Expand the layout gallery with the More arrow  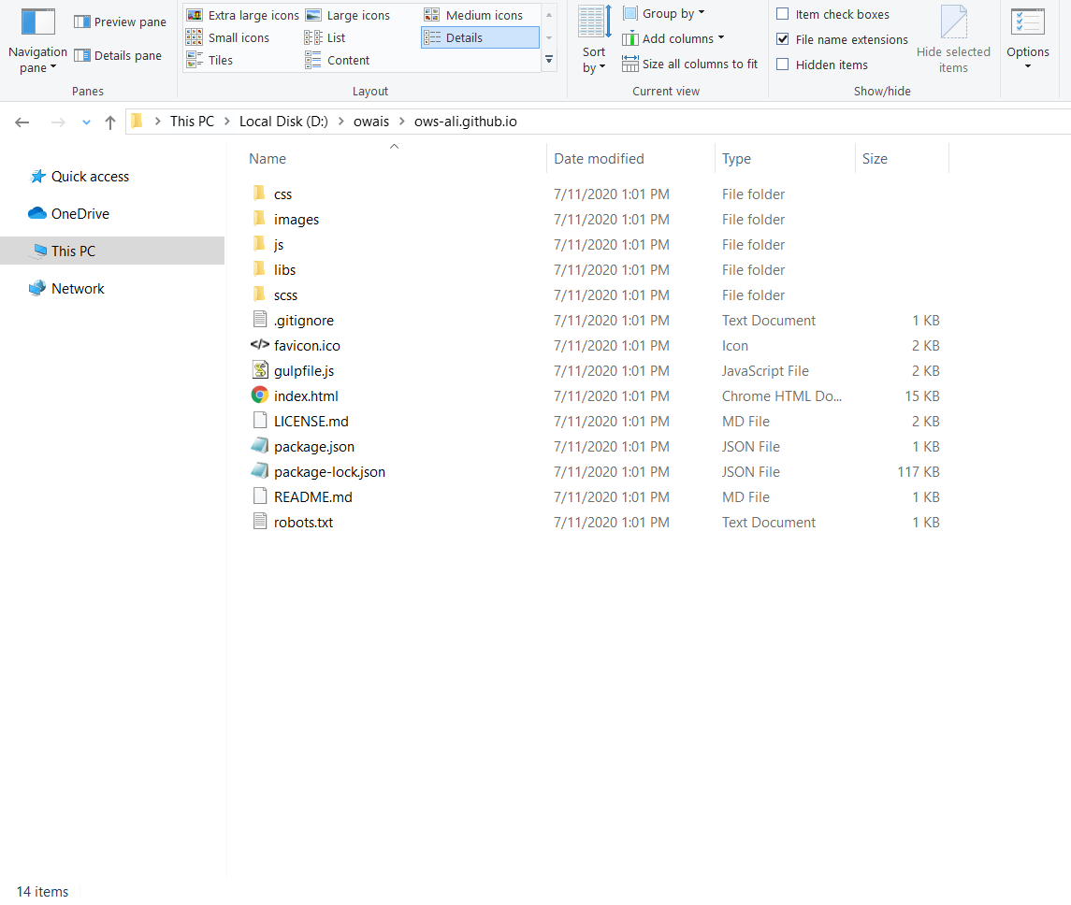pyautogui.click(x=548, y=60)
